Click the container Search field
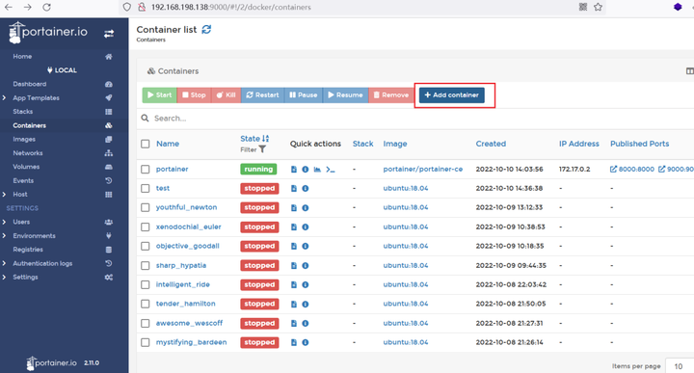 tap(416, 119)
